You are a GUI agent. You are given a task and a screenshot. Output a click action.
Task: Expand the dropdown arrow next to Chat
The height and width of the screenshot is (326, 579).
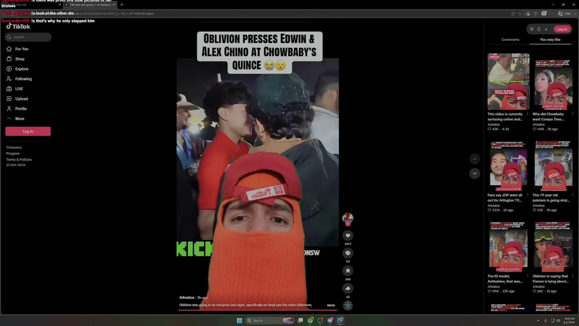pyautogui.click(x=574, y=14)
